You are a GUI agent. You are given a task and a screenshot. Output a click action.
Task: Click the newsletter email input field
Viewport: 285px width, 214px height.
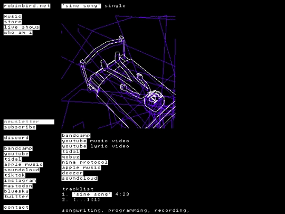pos(29,122)
